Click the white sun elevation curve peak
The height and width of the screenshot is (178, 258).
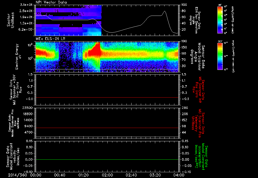(165, 11)
